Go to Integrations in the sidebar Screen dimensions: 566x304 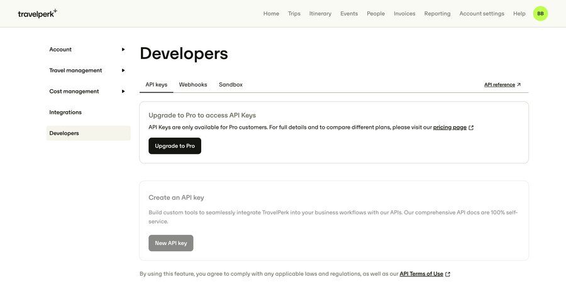pyautogui.click(x=65, y=112)
